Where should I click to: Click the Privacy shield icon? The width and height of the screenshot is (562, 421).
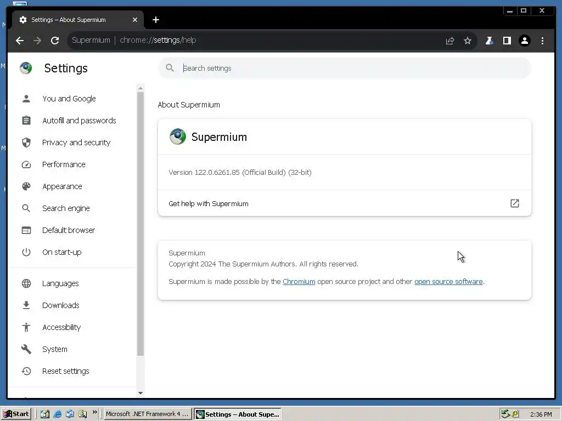point(26,143)
